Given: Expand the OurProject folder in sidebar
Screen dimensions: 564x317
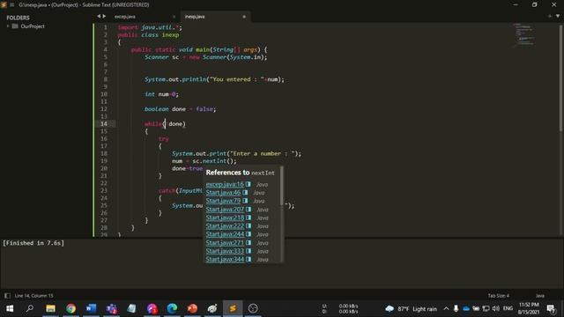Looking at the screenshot, I should click(x=8, y=26).
